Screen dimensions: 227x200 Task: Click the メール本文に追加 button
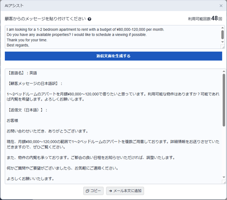(x=125, y=191)
